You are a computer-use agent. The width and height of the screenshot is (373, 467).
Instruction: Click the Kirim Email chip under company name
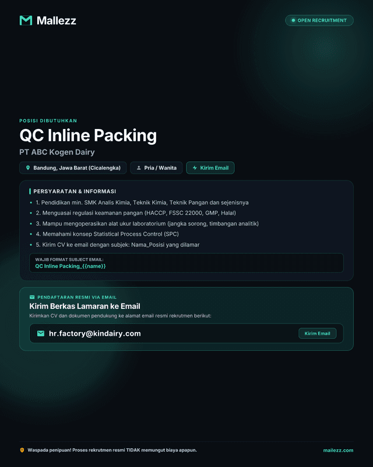210,168
